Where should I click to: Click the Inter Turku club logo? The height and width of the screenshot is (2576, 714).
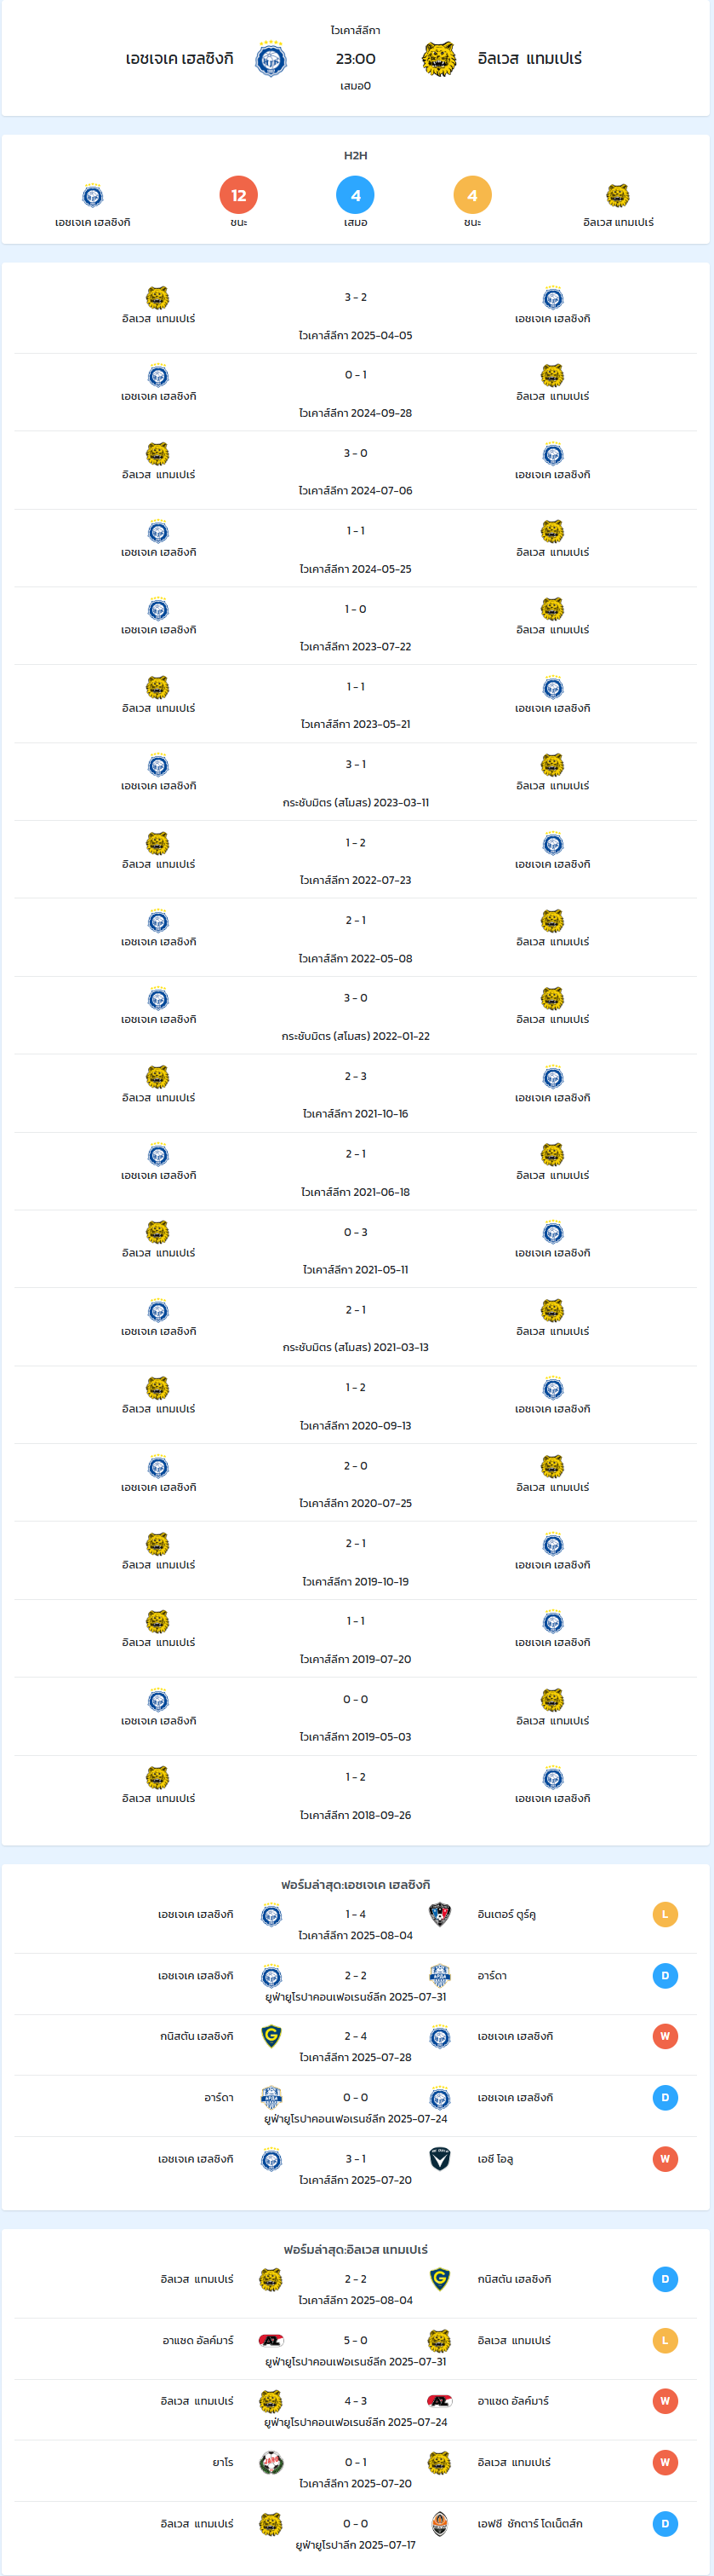point(439,1914)
